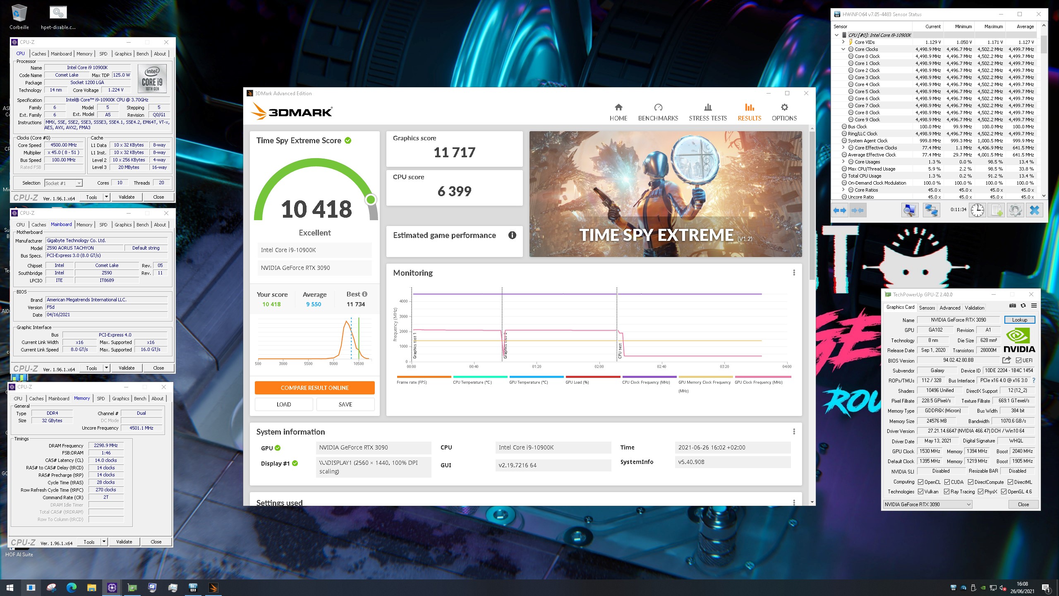The height and width of the screenshot is (596, 1059).
Task: Click HWiNFO networked computers icon
Action: point(931,210)
